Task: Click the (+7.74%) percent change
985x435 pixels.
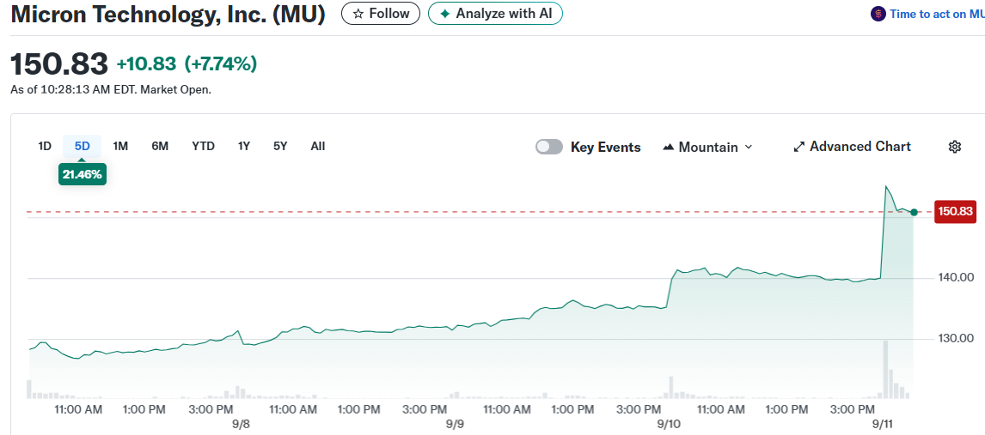Action: 221,63
